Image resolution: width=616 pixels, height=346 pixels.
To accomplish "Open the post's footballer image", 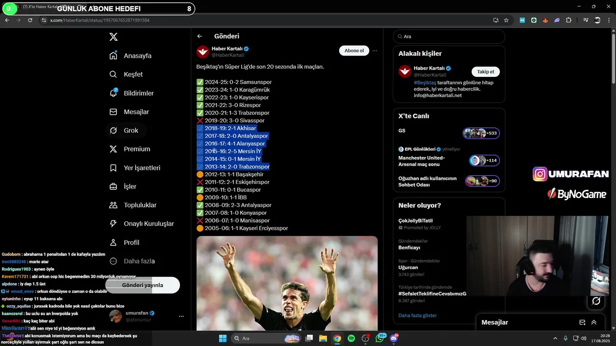I will point(287,284).
